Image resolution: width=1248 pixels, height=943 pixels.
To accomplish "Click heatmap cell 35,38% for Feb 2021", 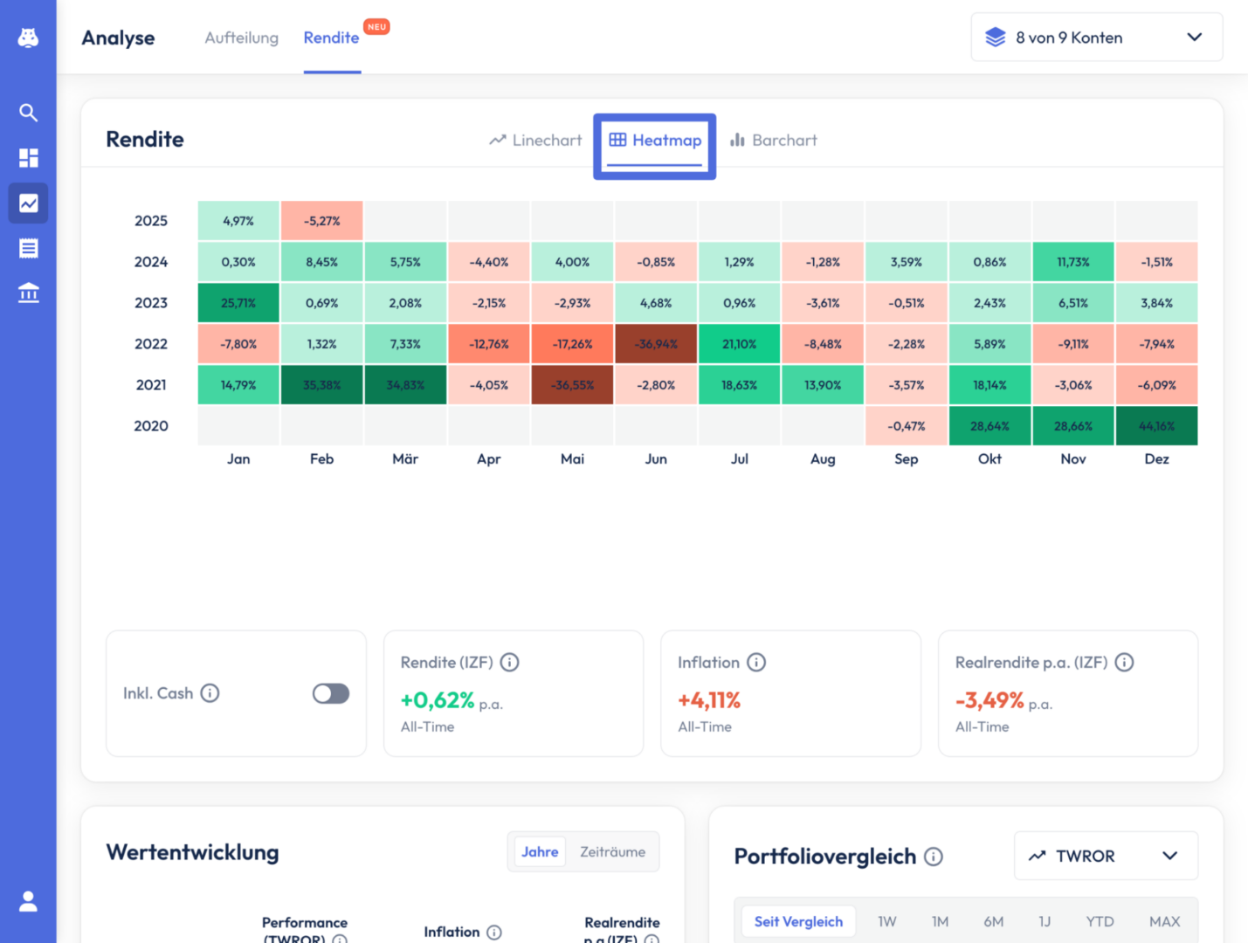I will tap(322, 385).
